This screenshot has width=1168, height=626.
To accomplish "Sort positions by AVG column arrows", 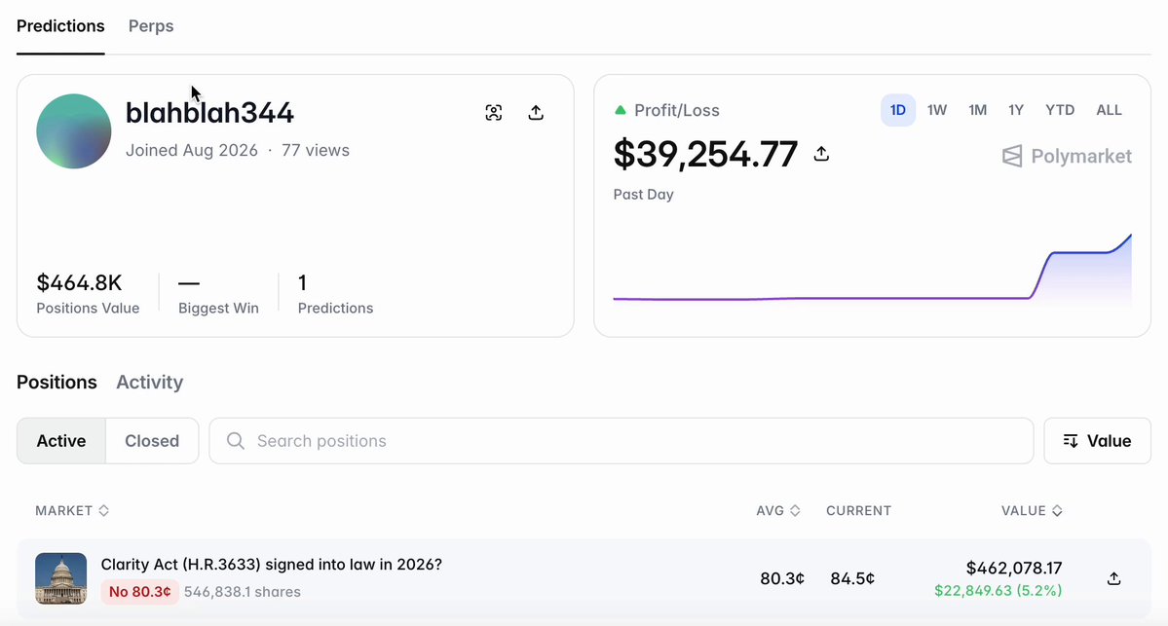I will pyautogui.click(x=795, y=510).
